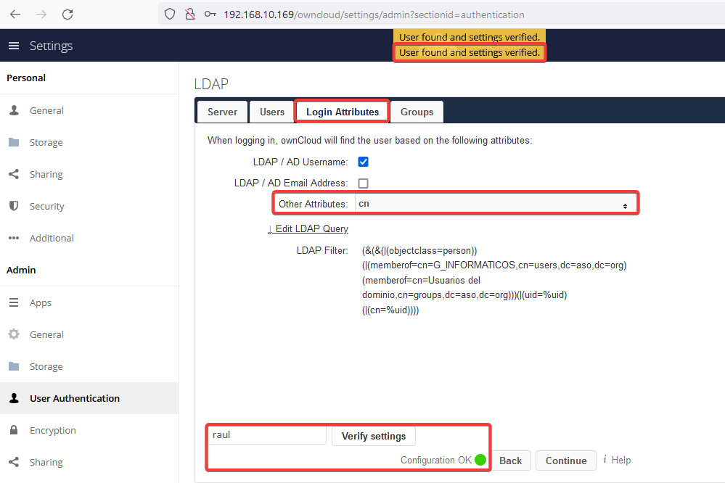Open Additional in Personal sidebar

(52, 238)
